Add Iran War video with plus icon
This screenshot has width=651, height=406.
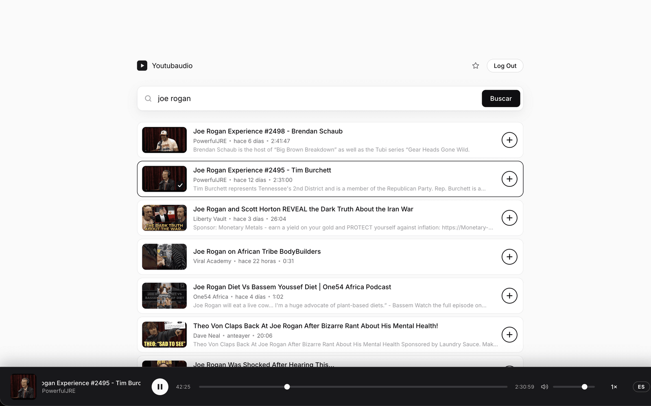[509, 218]
